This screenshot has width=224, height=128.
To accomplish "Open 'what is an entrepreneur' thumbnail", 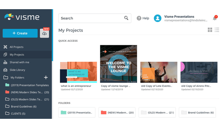I will pyautogui.click(x=78, y=72).
